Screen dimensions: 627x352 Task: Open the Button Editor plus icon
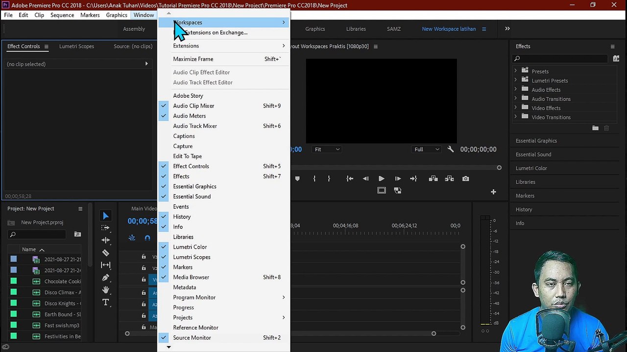click(493, 192)
